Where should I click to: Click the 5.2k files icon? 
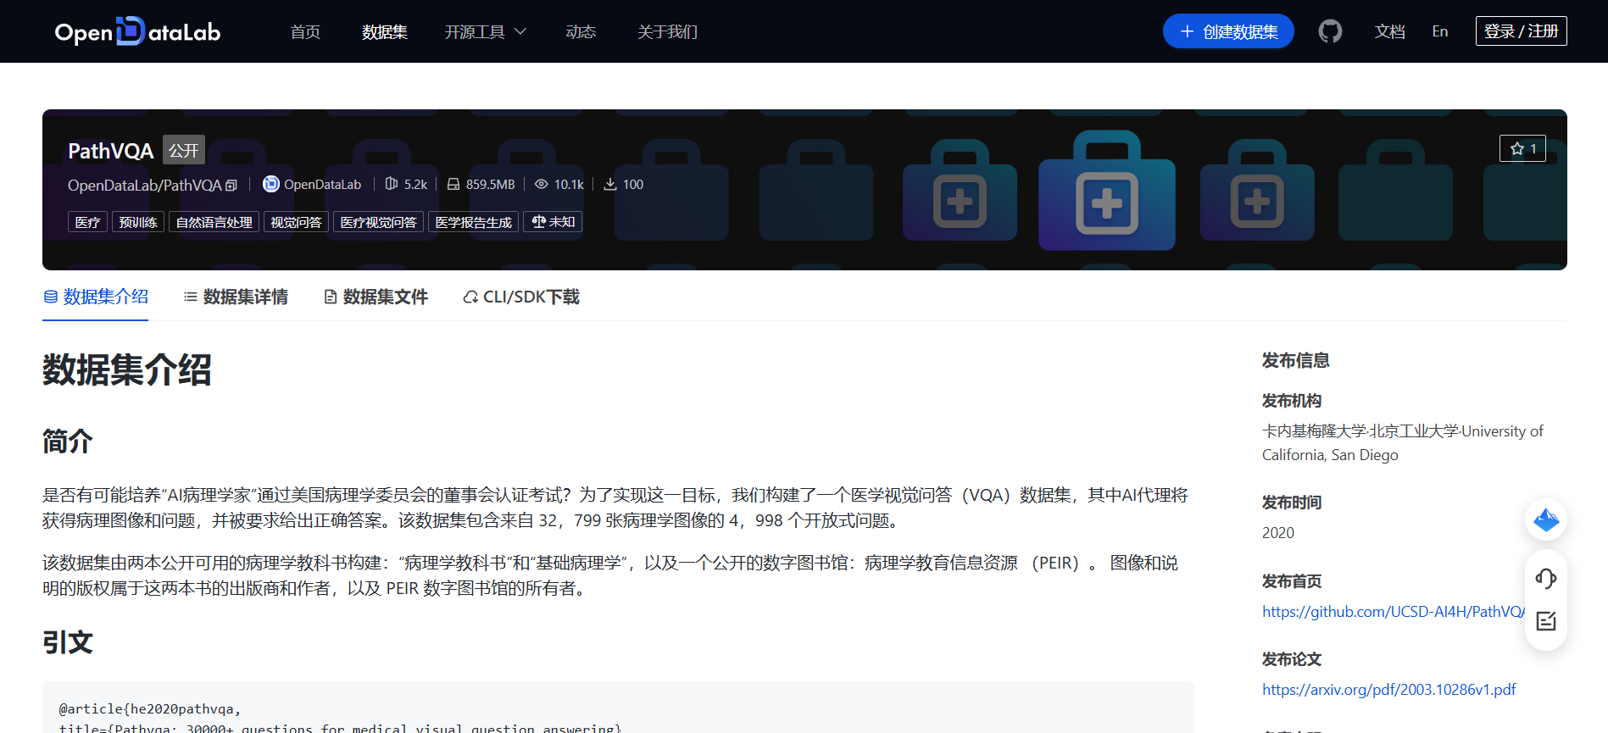click(391, 184)
